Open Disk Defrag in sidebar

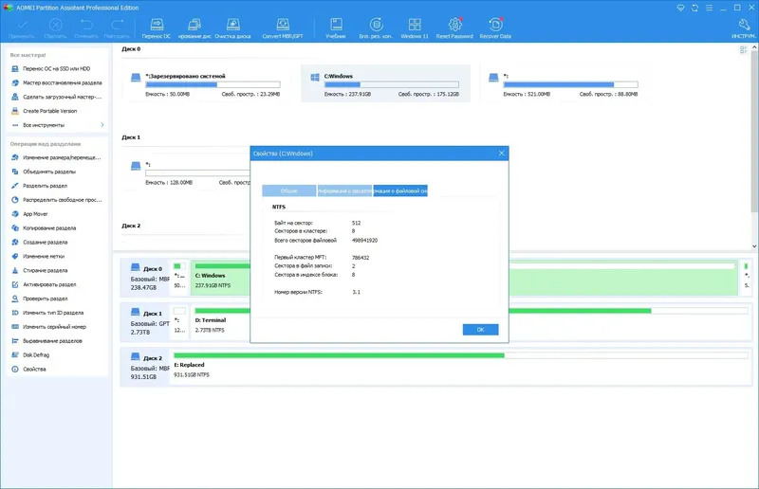click(x=30, y=355)
